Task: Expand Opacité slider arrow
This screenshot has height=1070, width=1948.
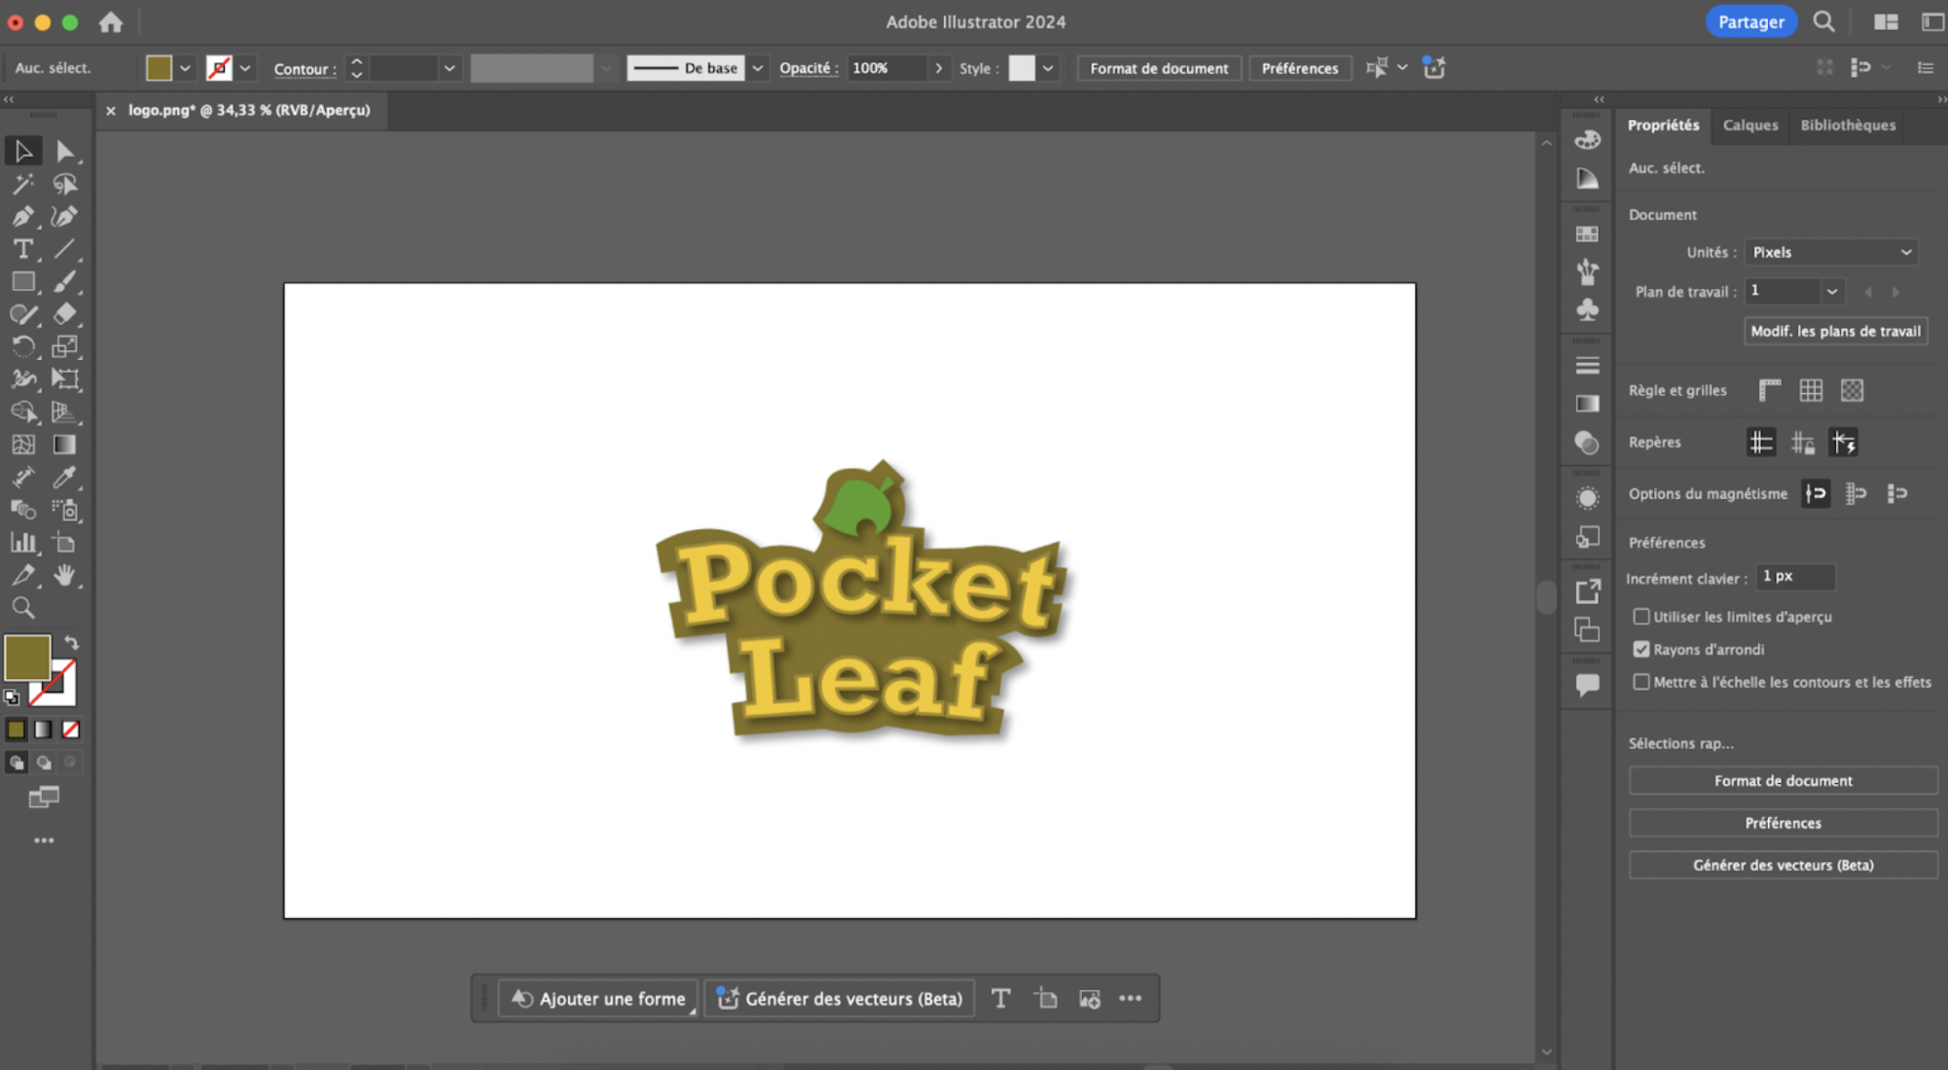Action: 938,68
